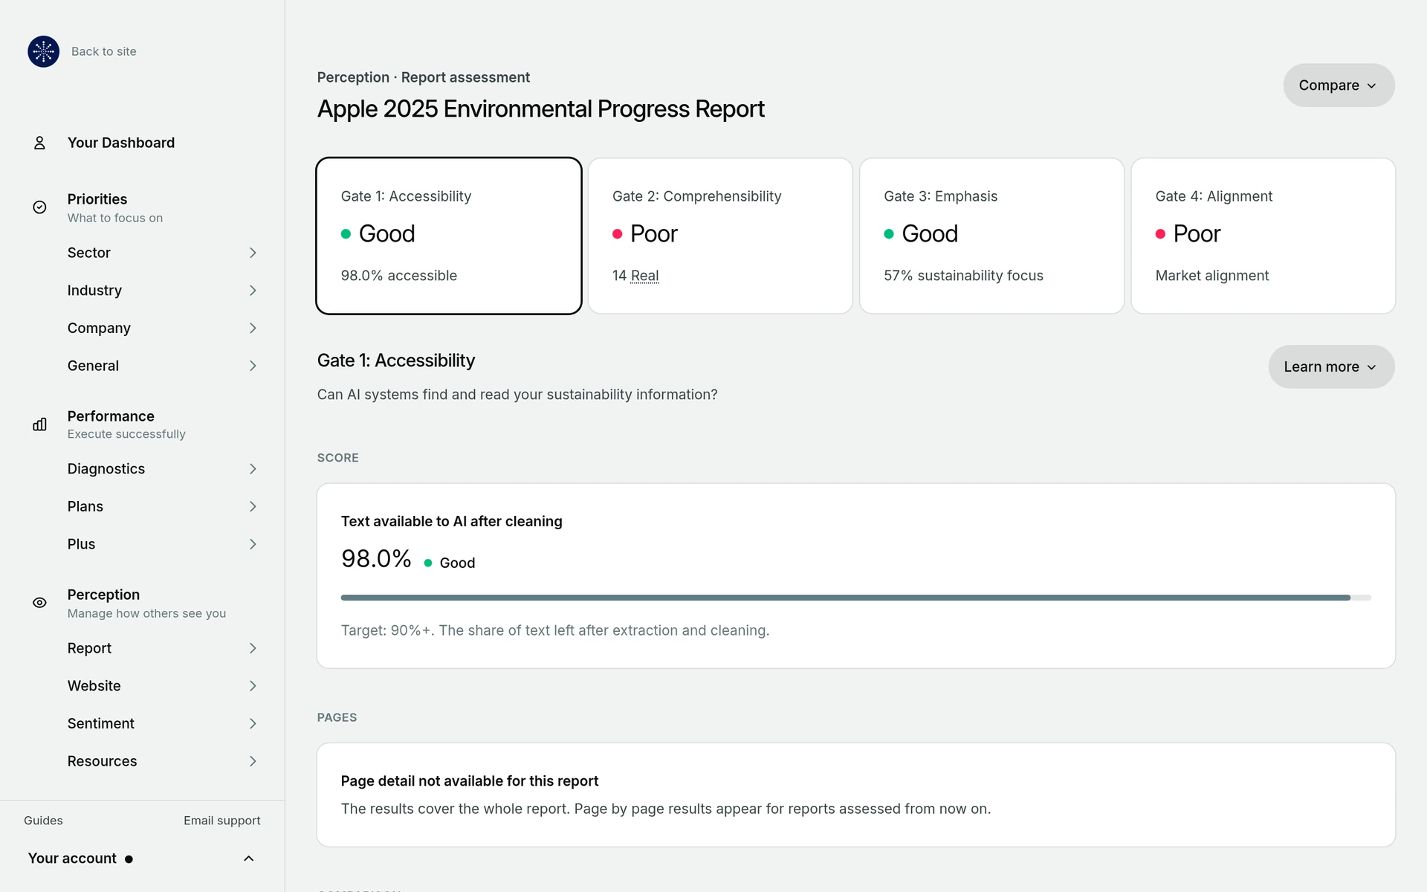Image resolution: width=1427 pixels, height=892 pixels.
Task: Open the Plans menu item
Action: click(x=85, y=506)
